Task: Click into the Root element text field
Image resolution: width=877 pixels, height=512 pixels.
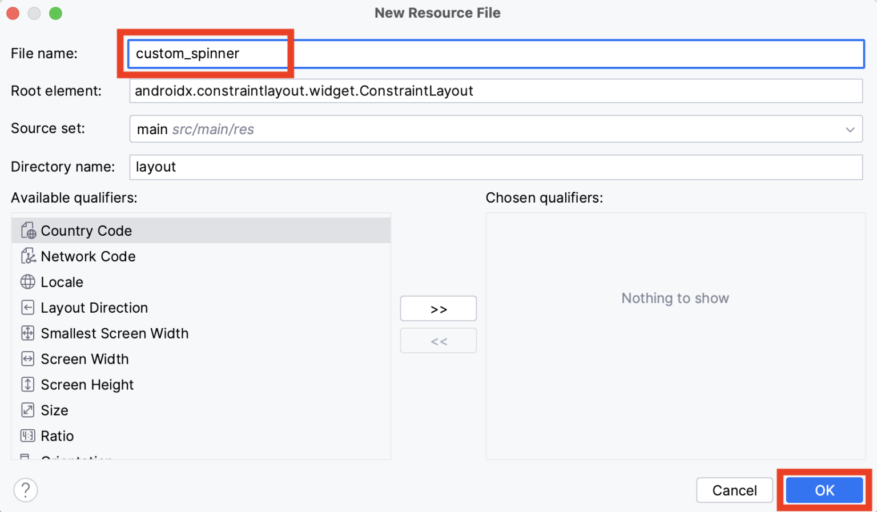Action: tap(496, 91)
